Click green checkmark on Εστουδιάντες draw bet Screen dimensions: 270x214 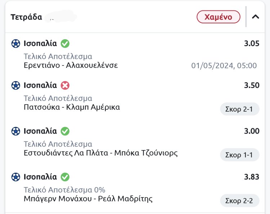[65, 131]
